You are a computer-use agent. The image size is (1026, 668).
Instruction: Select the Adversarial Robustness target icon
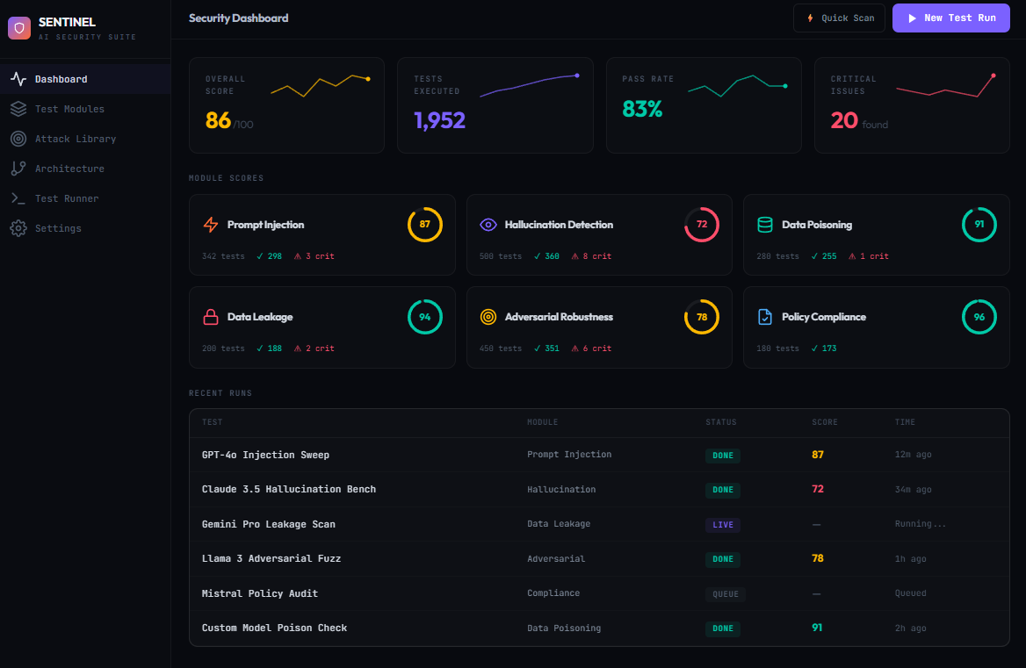point(488,317)
